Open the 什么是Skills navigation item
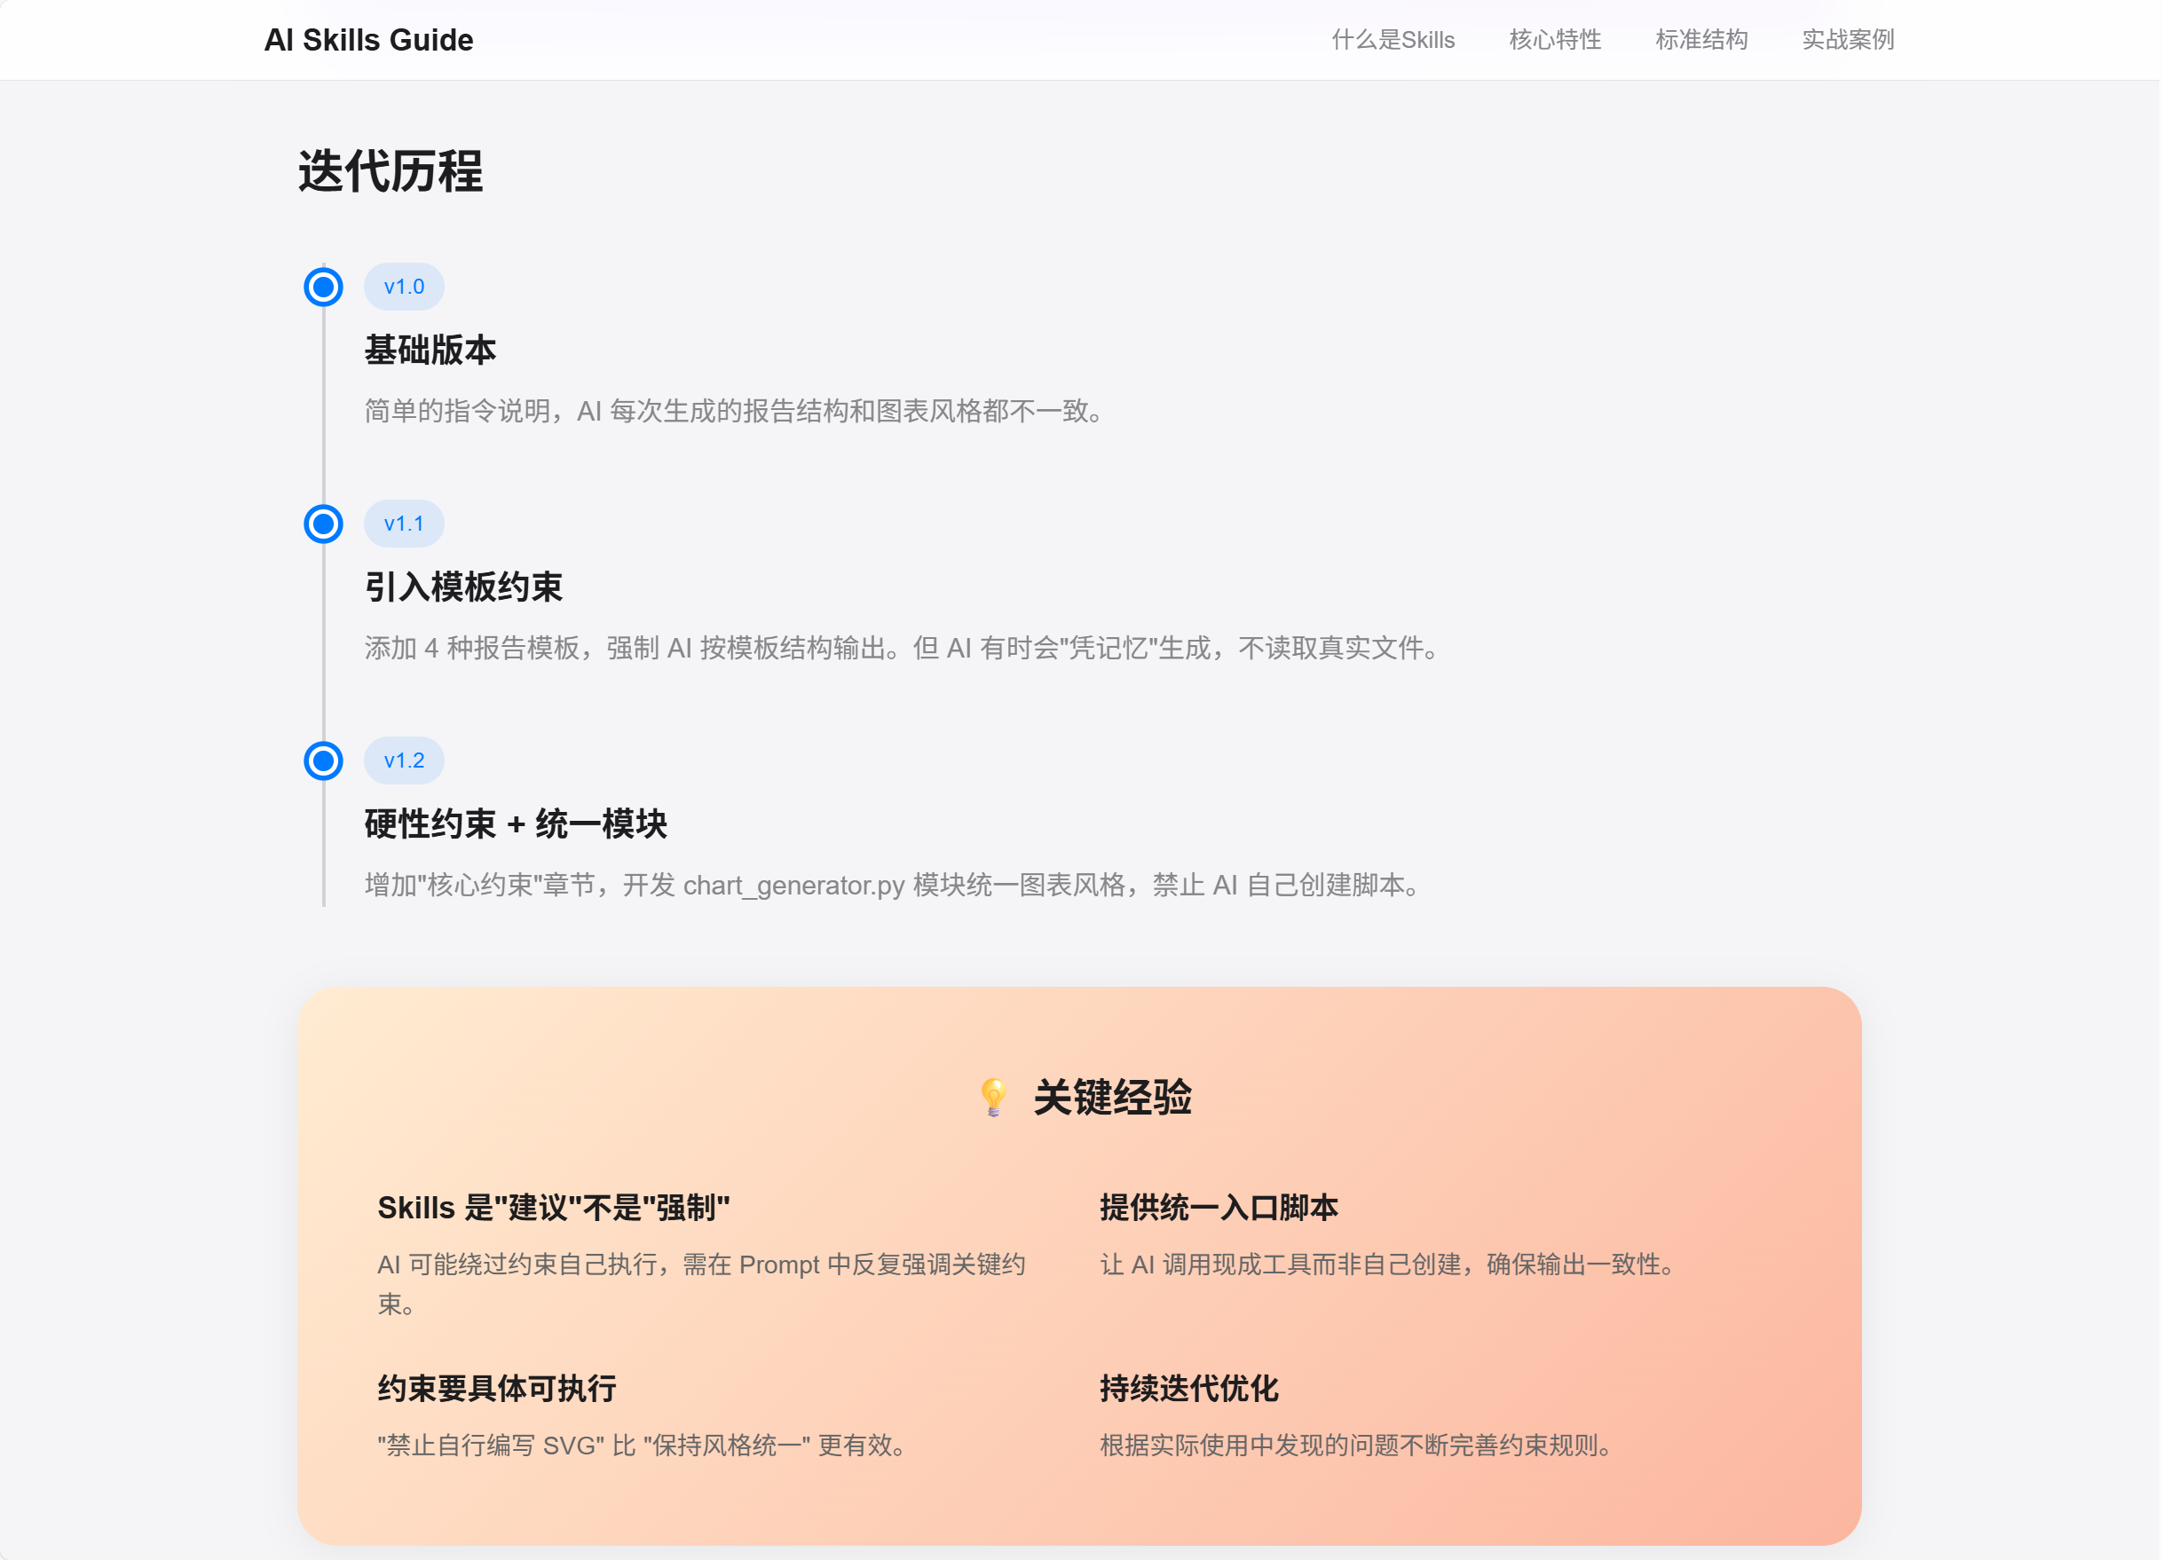 click(x=1393, y=40)
